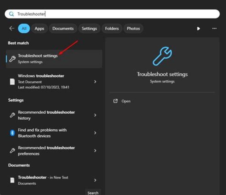Click into the Troubleshooter search field
This screenshot has width=226, height=195.
pos(112,14)
